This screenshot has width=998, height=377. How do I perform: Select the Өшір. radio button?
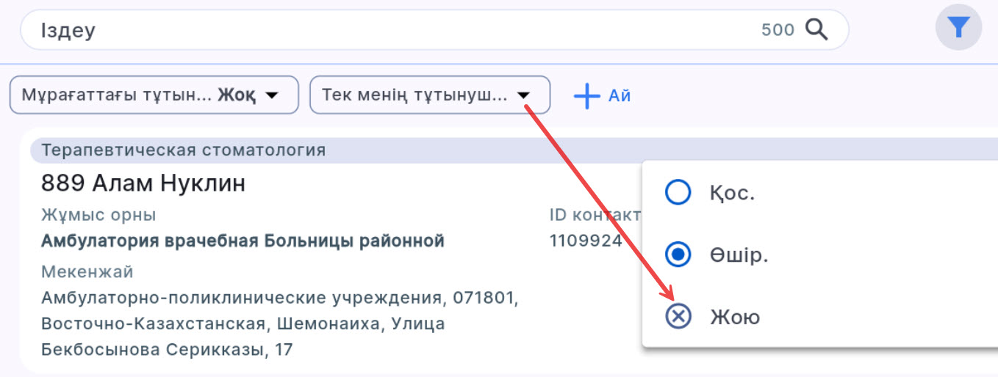[678, 255]
